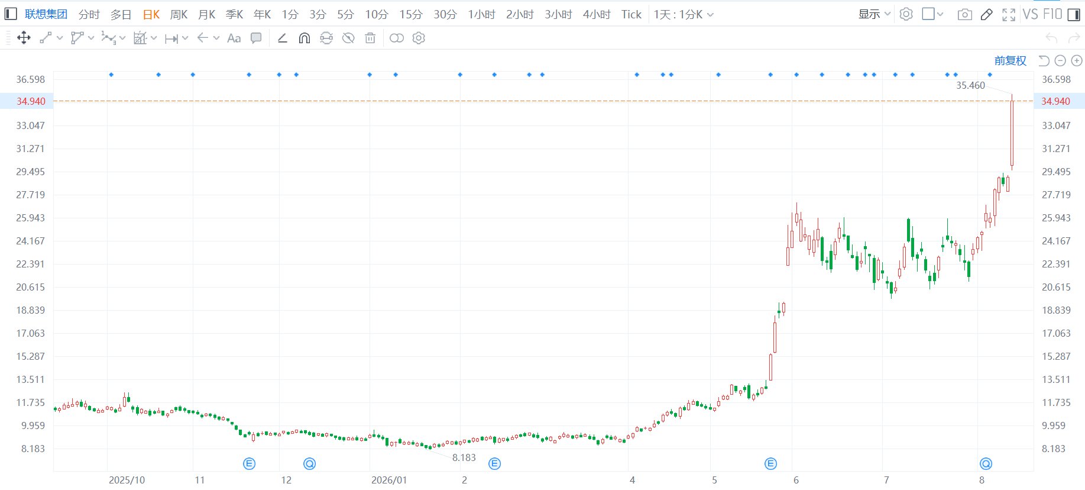Open the 1天:1分K period dropdown
Viewport: 1085px width, 490px height.
pyautogui.click(x=684, y=14)
